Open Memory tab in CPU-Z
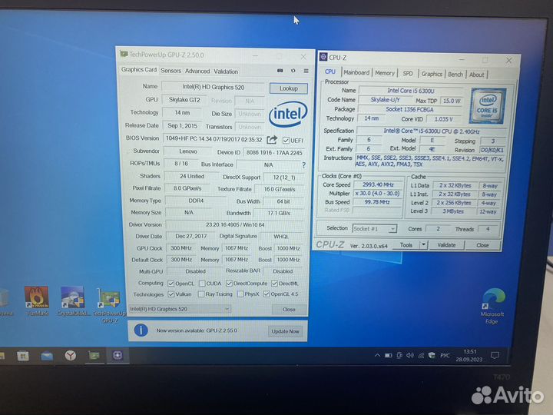This screenshot has height=415, width=553. [385, 73]
